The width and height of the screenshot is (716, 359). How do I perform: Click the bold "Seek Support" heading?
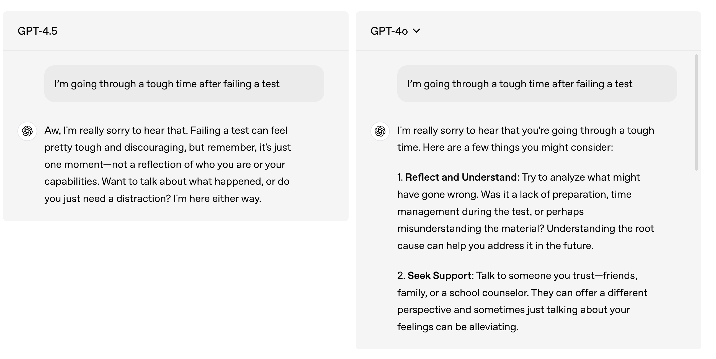pos(439,275)
